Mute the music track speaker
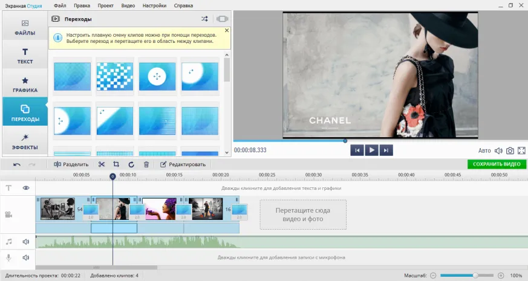Screen dimensions: 528x281 pyautogui.click(x=26, y=241)
